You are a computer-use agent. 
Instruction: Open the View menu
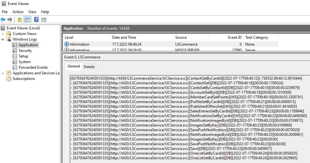[32, 12]
